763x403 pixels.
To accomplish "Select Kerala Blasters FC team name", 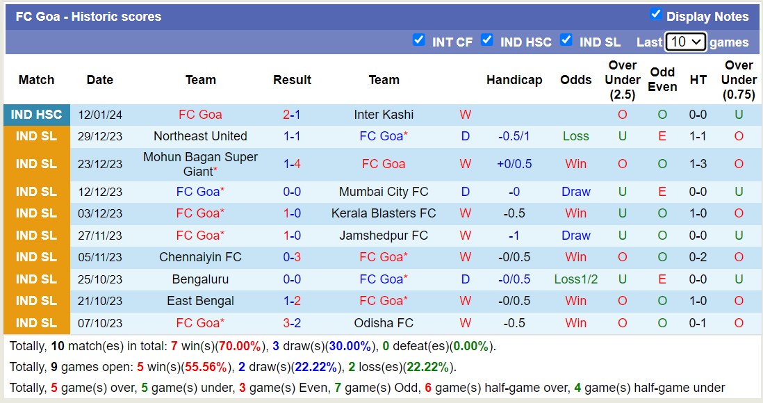I will [384, 213].
